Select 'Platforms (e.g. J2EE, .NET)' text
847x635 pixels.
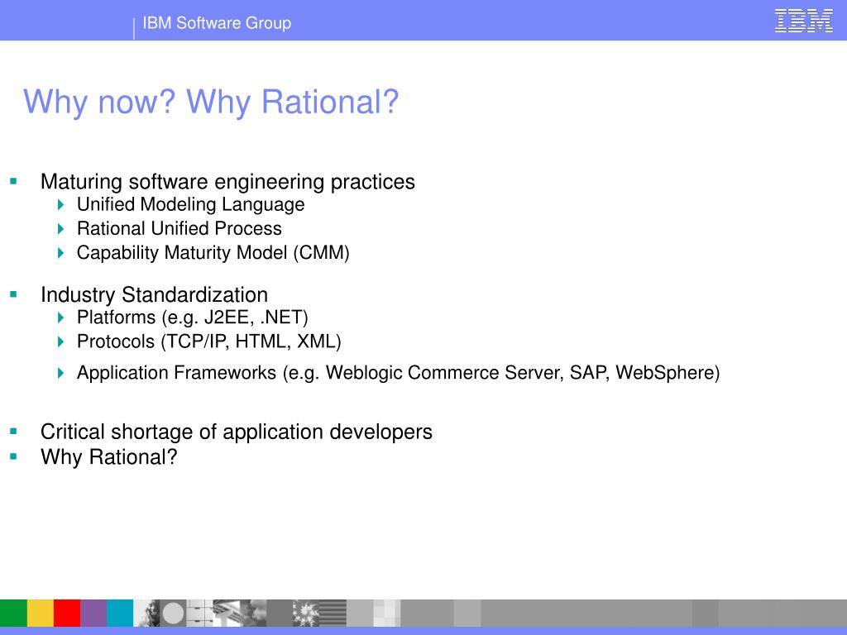192,317
